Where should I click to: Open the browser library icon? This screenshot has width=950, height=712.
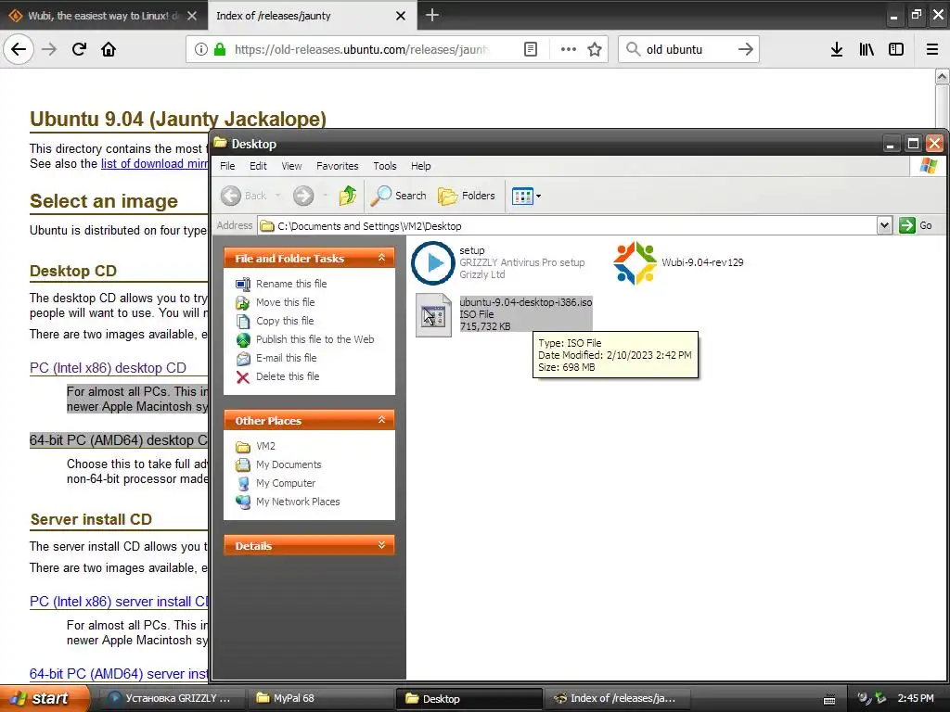(x=867, y=49)
